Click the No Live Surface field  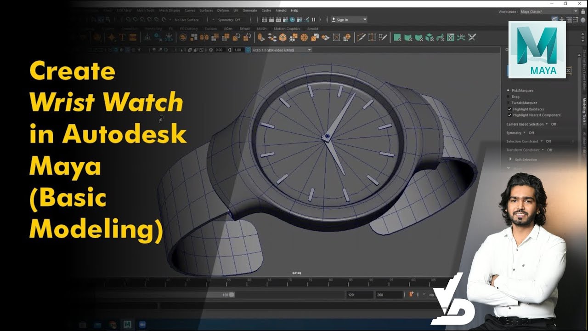click(187, 20)
